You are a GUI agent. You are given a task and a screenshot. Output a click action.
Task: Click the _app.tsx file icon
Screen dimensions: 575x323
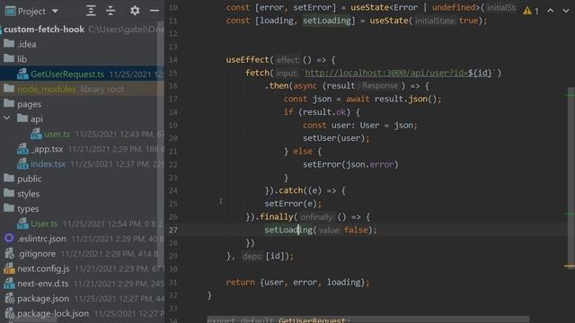click(22, 149)
